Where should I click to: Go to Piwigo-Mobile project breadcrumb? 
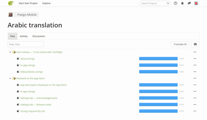[27, 15]
